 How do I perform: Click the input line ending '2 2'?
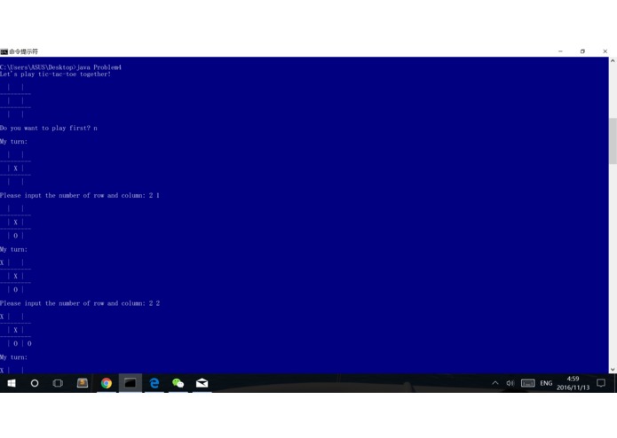[x=80, y=303]
